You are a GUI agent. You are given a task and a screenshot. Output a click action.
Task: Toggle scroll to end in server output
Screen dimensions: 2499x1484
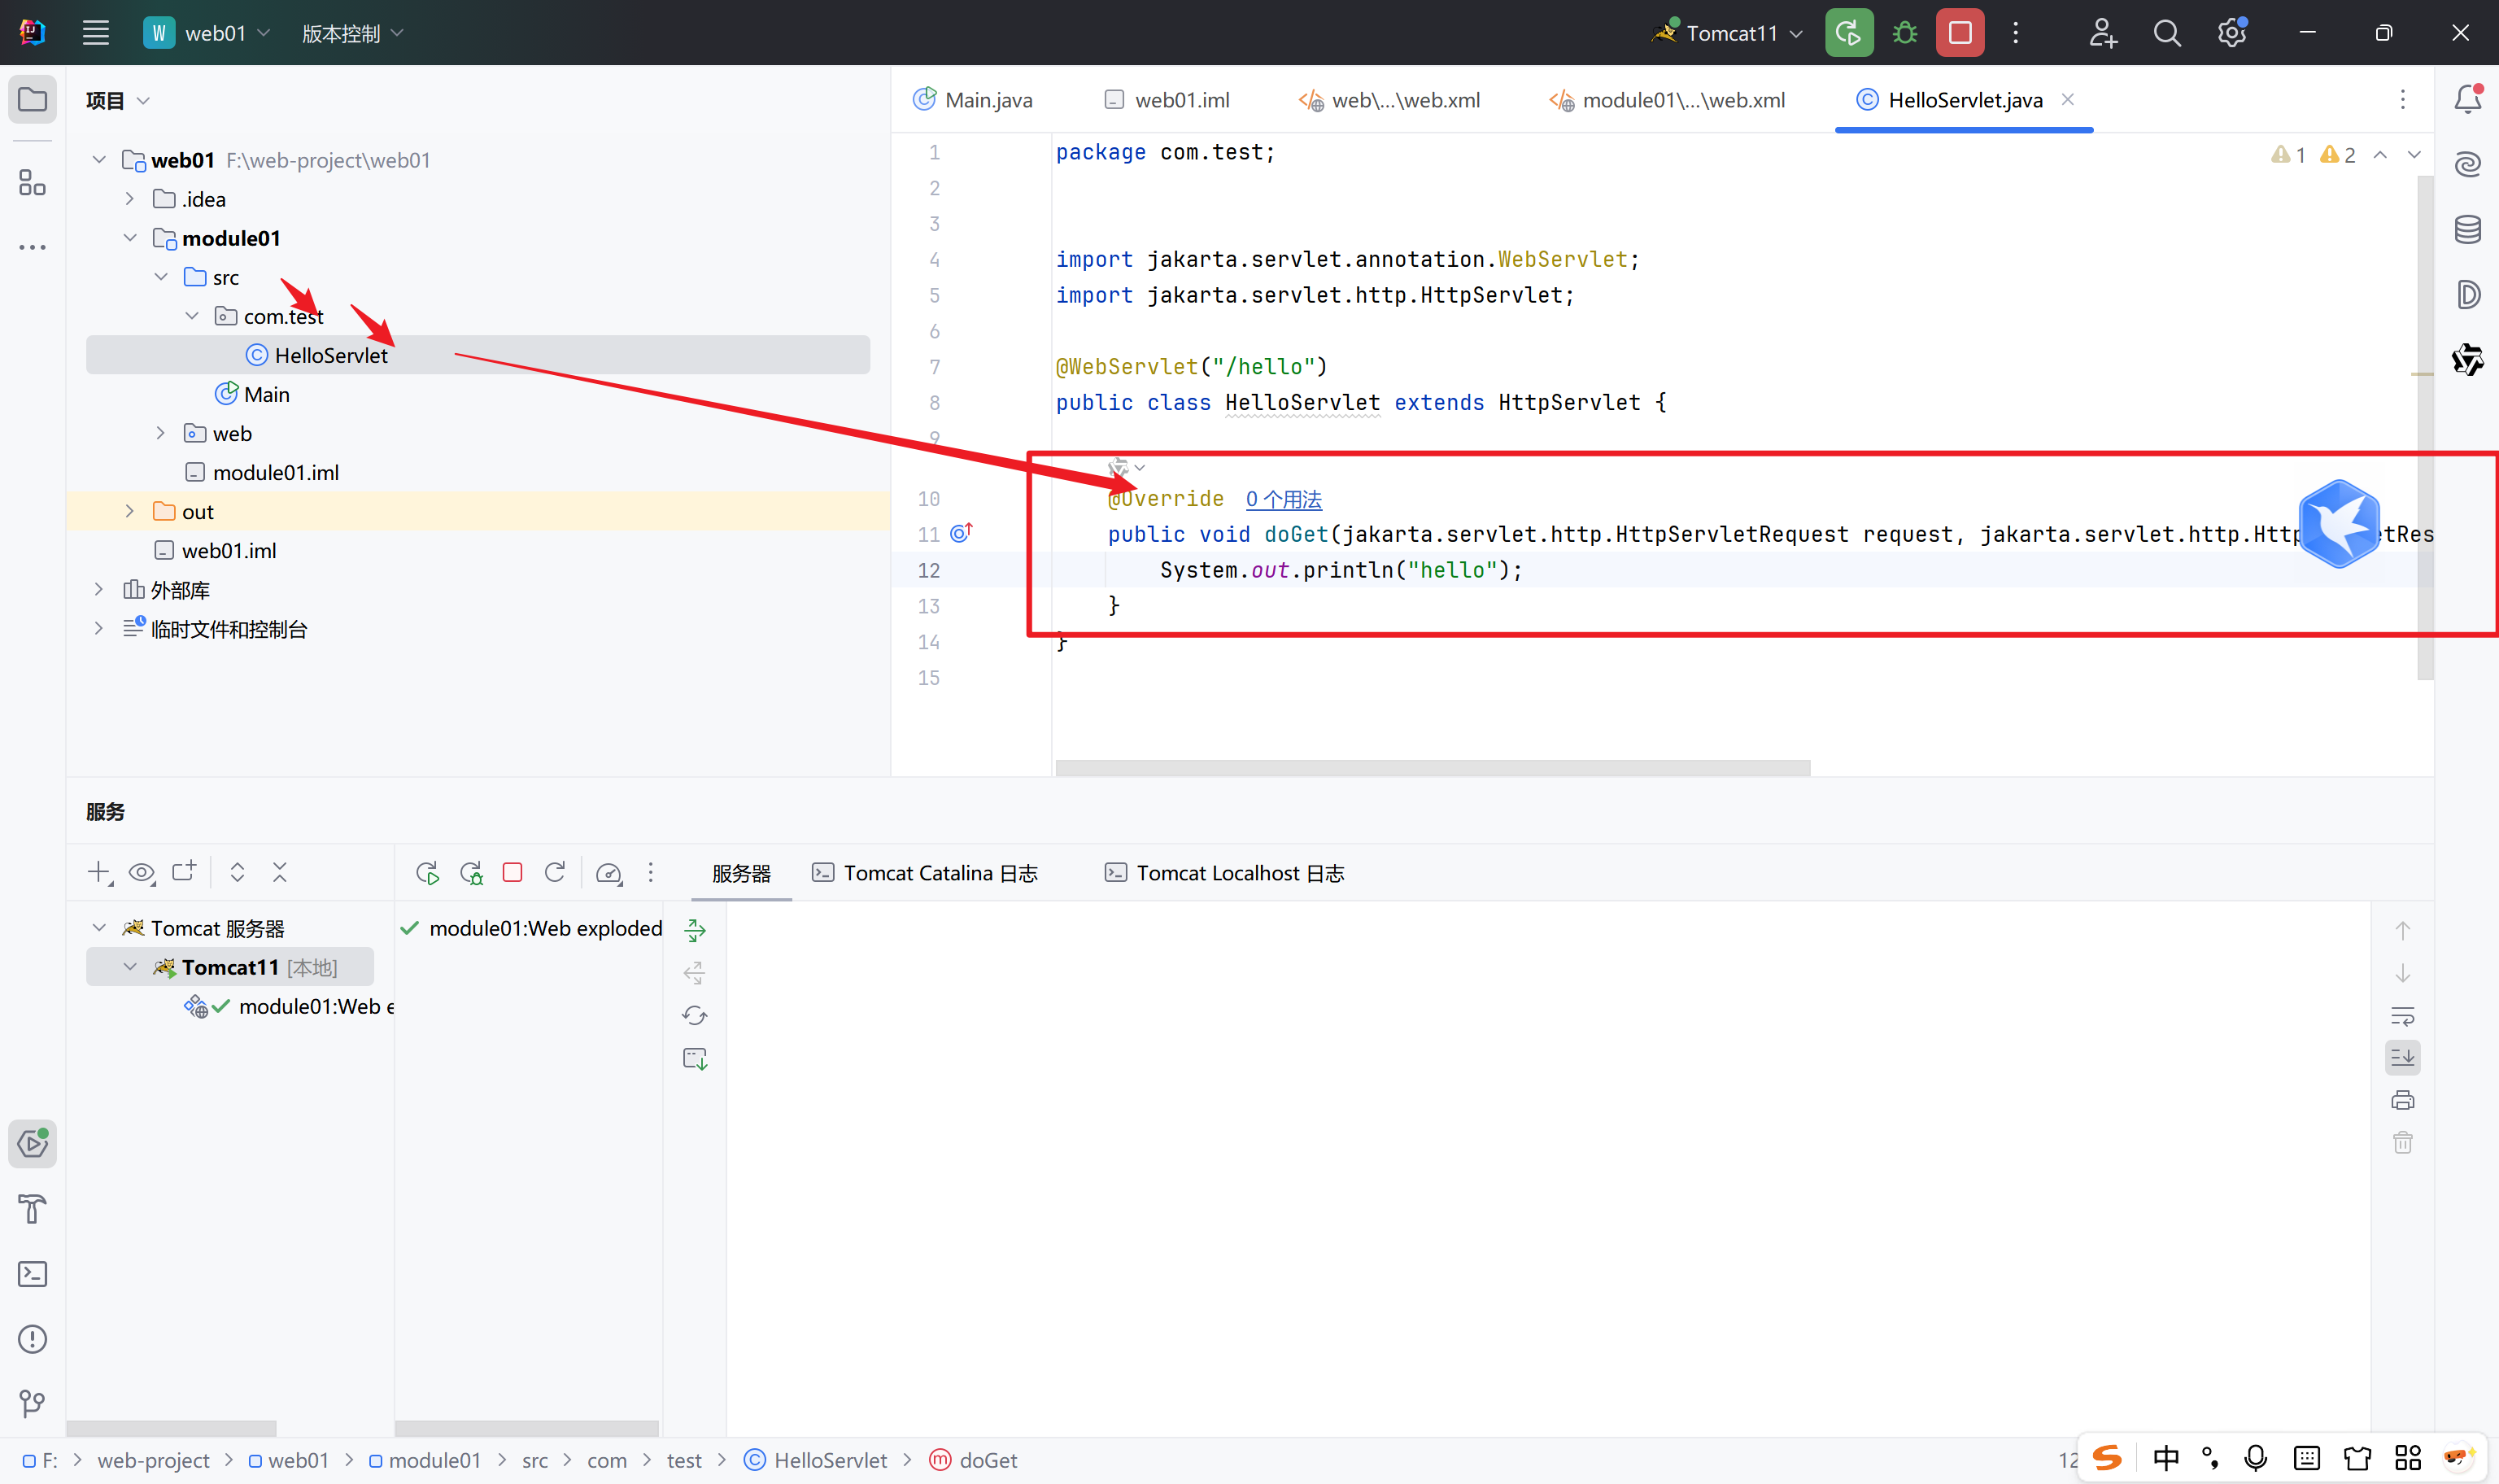tap(2402, 1058)
